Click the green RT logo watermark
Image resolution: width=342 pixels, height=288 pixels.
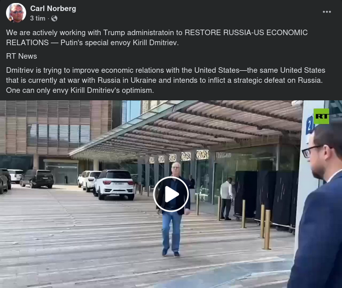pos(321,116)
